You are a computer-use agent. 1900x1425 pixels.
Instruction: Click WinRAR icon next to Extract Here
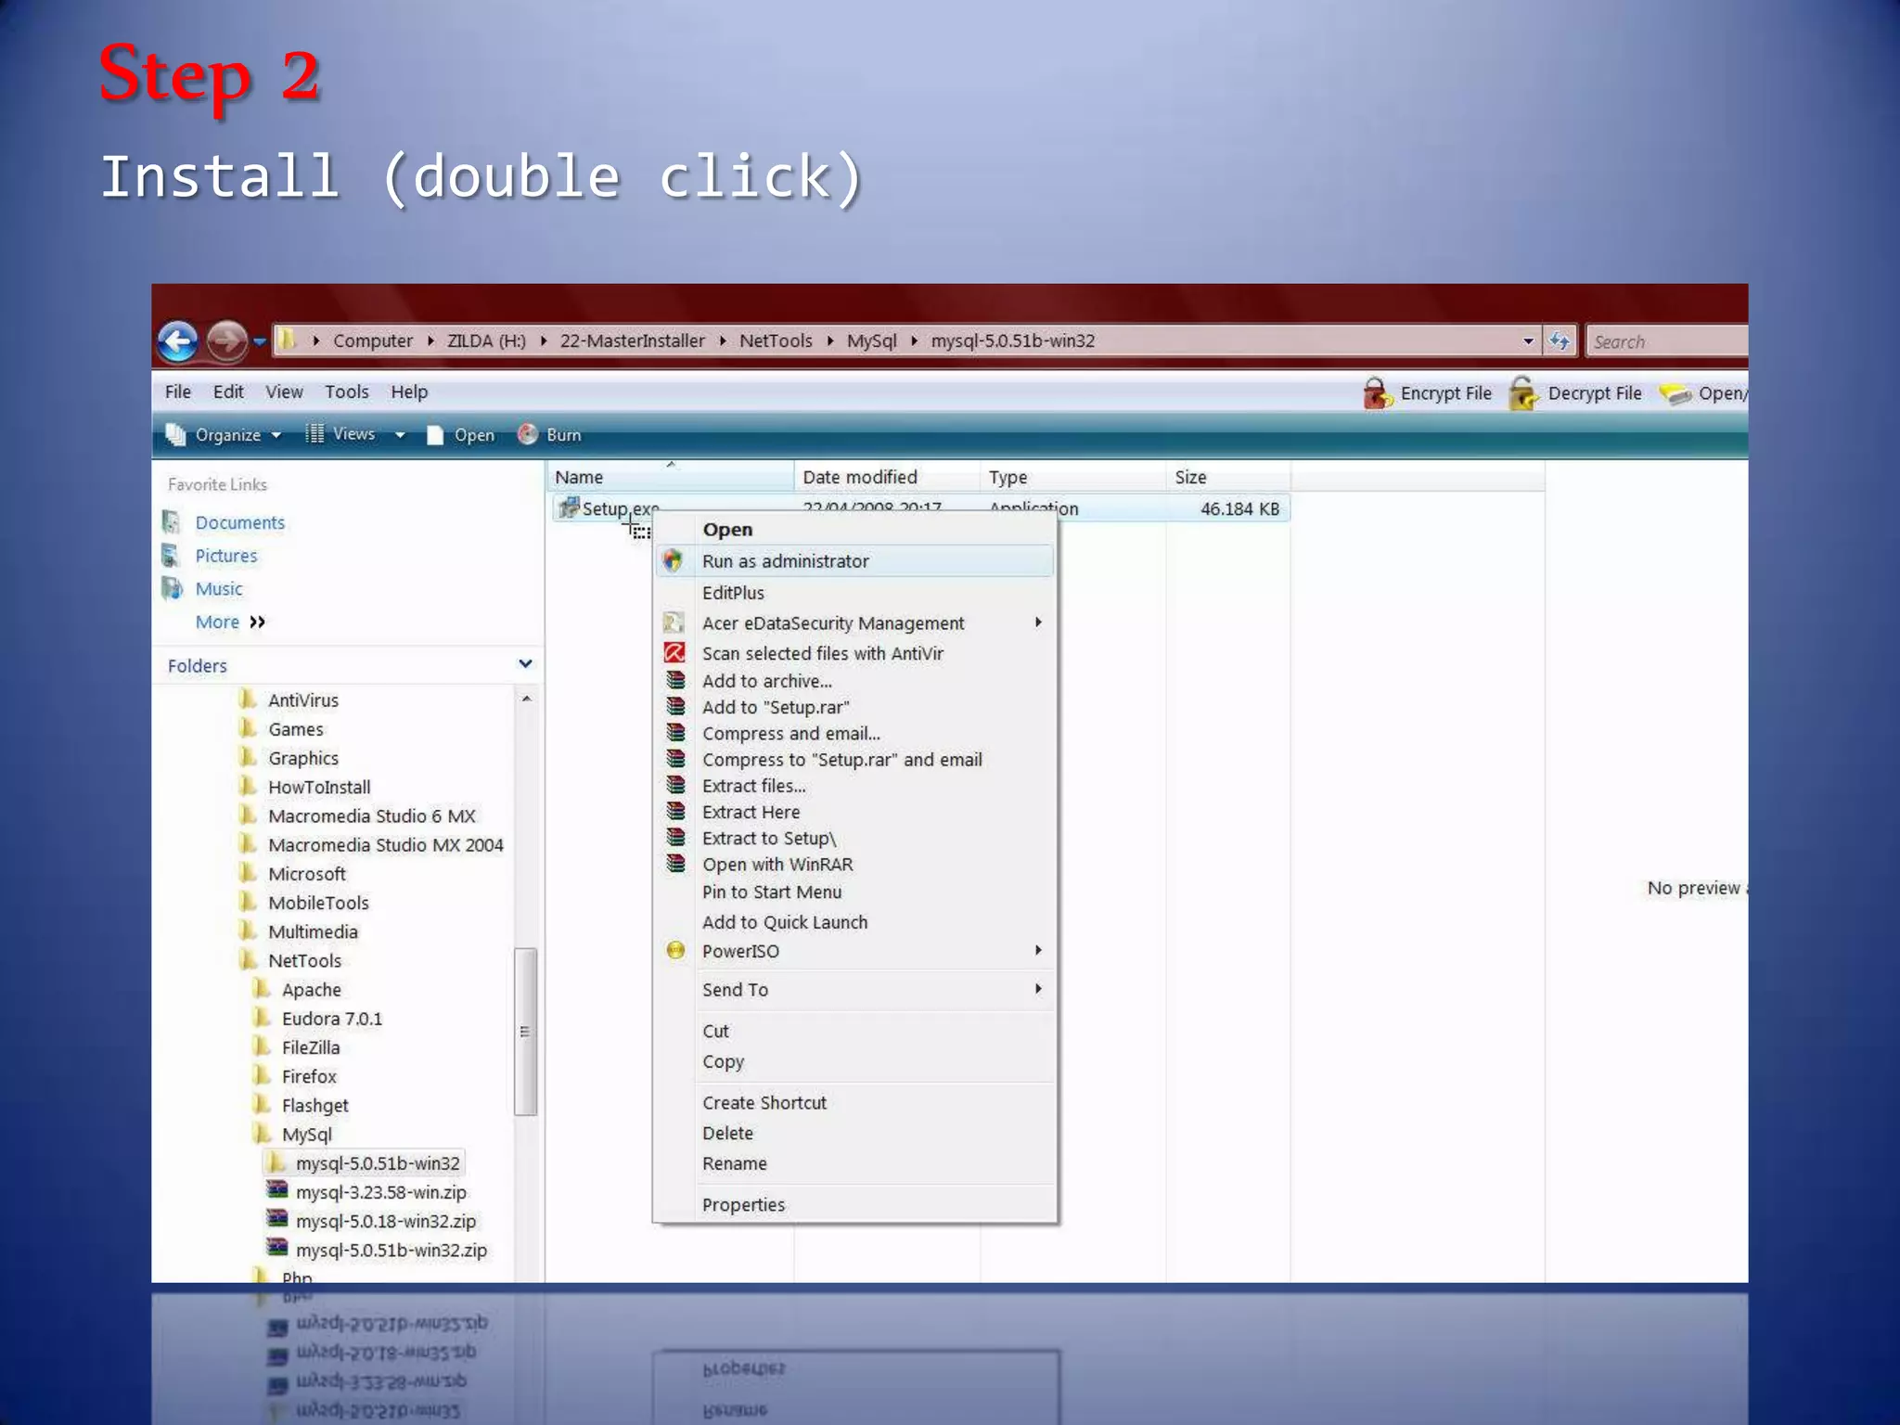675,811
